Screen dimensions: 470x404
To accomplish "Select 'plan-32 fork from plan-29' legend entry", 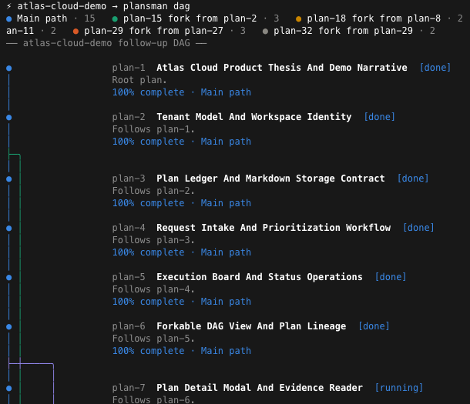I will [x=348, y=31].
